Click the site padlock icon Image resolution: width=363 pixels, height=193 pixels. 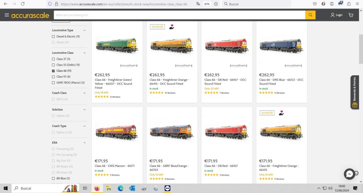pos(56,4)
